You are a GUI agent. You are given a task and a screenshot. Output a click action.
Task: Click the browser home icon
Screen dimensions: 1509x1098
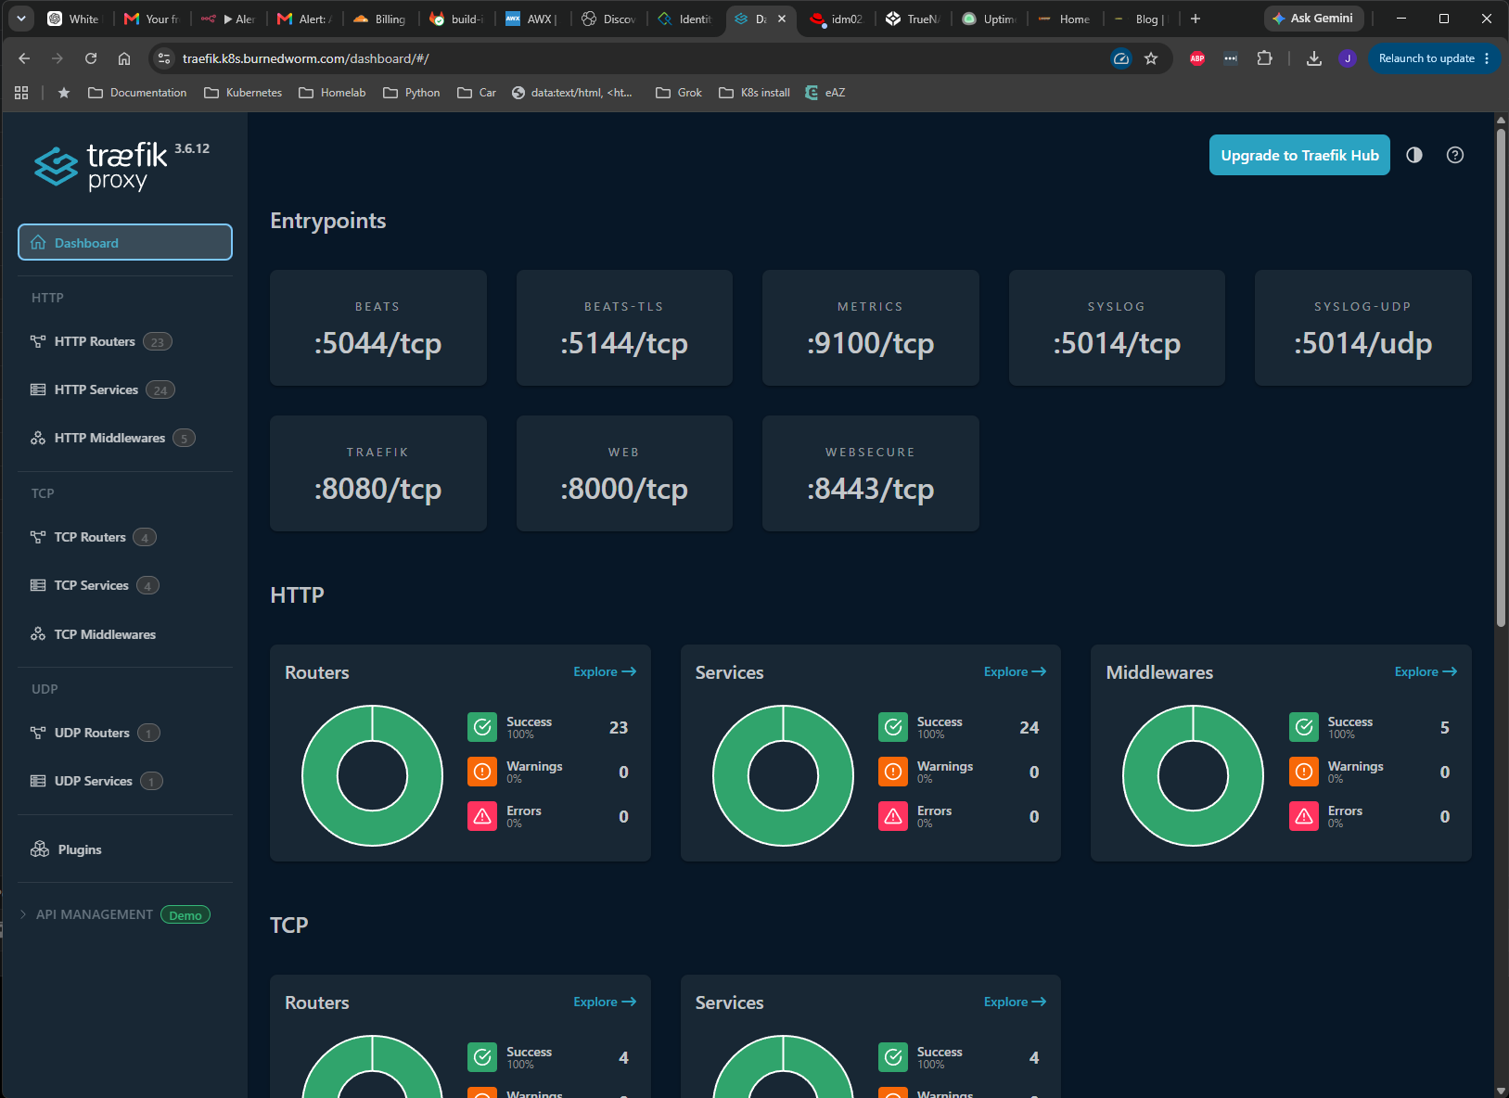click(x=124, y=58)
